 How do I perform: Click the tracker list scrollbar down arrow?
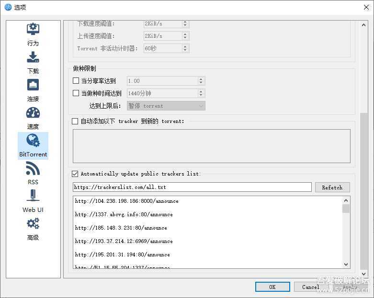click(346, 264)
